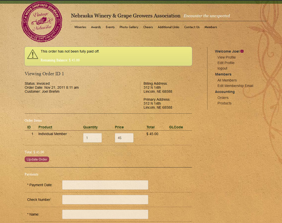Click the warning triangle icon
Viewport: 282px width, 223px height.
tap(32, 54)
